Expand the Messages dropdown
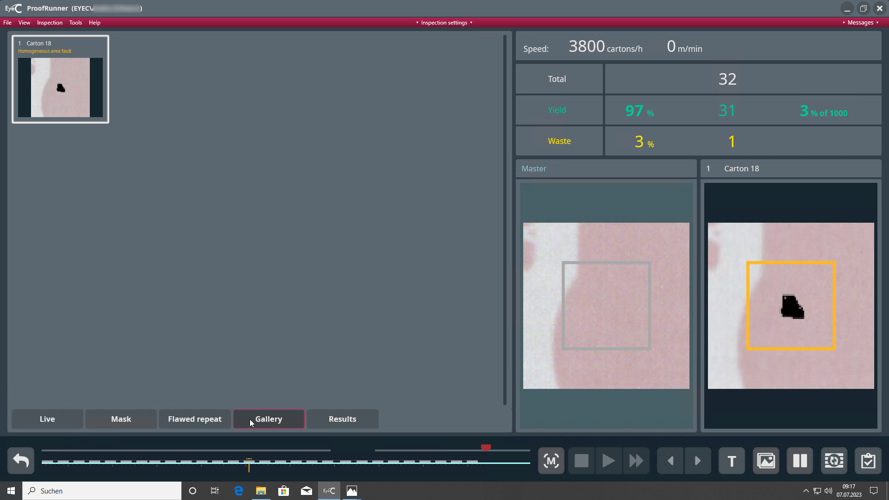Viewport: 889px width, 500px height. coord(860,22)
